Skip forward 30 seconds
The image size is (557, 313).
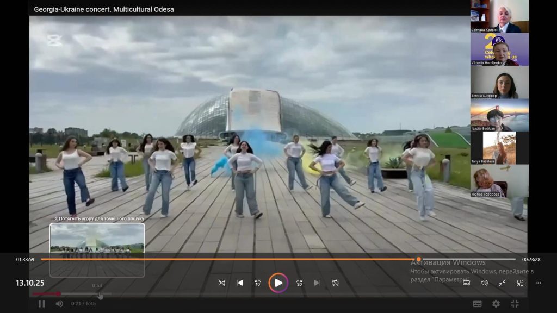point(299,283)
